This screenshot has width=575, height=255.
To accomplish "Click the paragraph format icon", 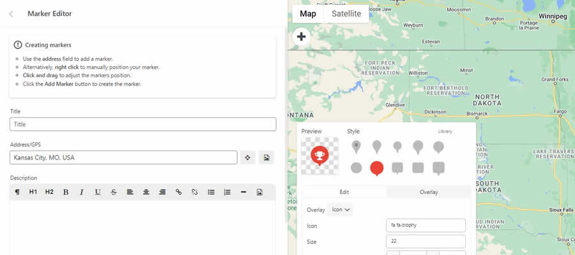I will [17, 192].
